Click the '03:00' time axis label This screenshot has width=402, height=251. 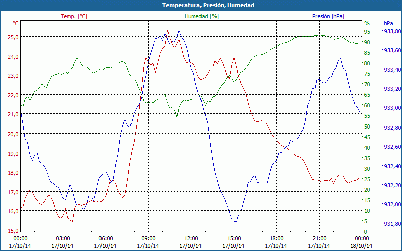[63, 239]
